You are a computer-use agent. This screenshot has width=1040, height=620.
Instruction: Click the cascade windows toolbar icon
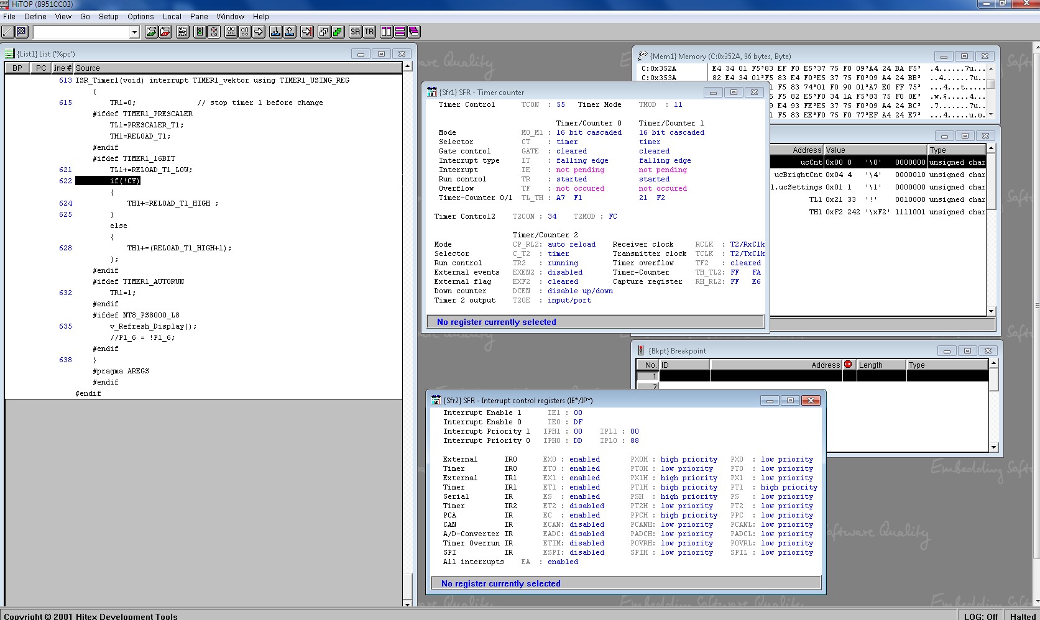pyautogui.click(x=413, y=32)
